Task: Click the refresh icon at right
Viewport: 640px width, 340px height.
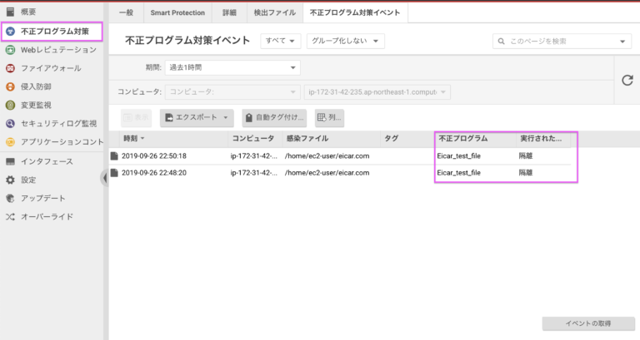Action: 627,80
